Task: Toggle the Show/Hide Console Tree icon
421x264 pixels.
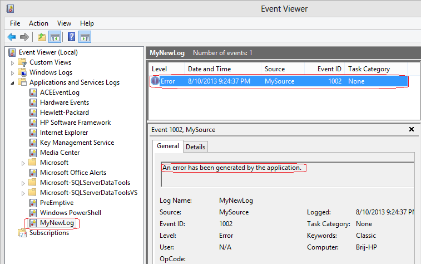Action: [x=55, y=37]
